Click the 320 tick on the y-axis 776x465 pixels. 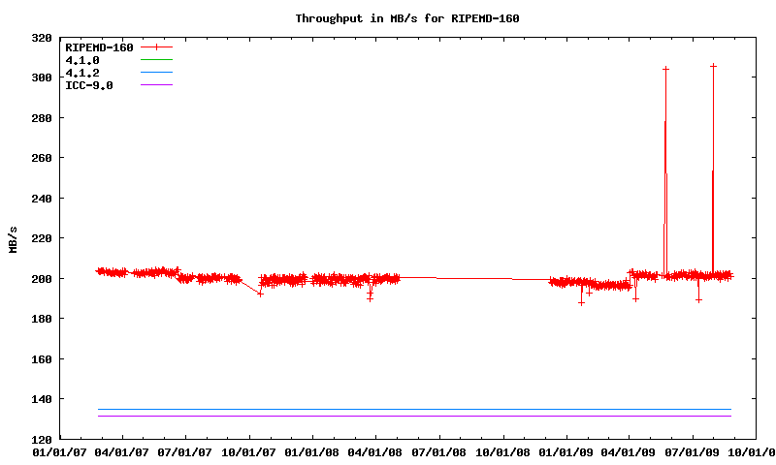[x=42, y=38]
